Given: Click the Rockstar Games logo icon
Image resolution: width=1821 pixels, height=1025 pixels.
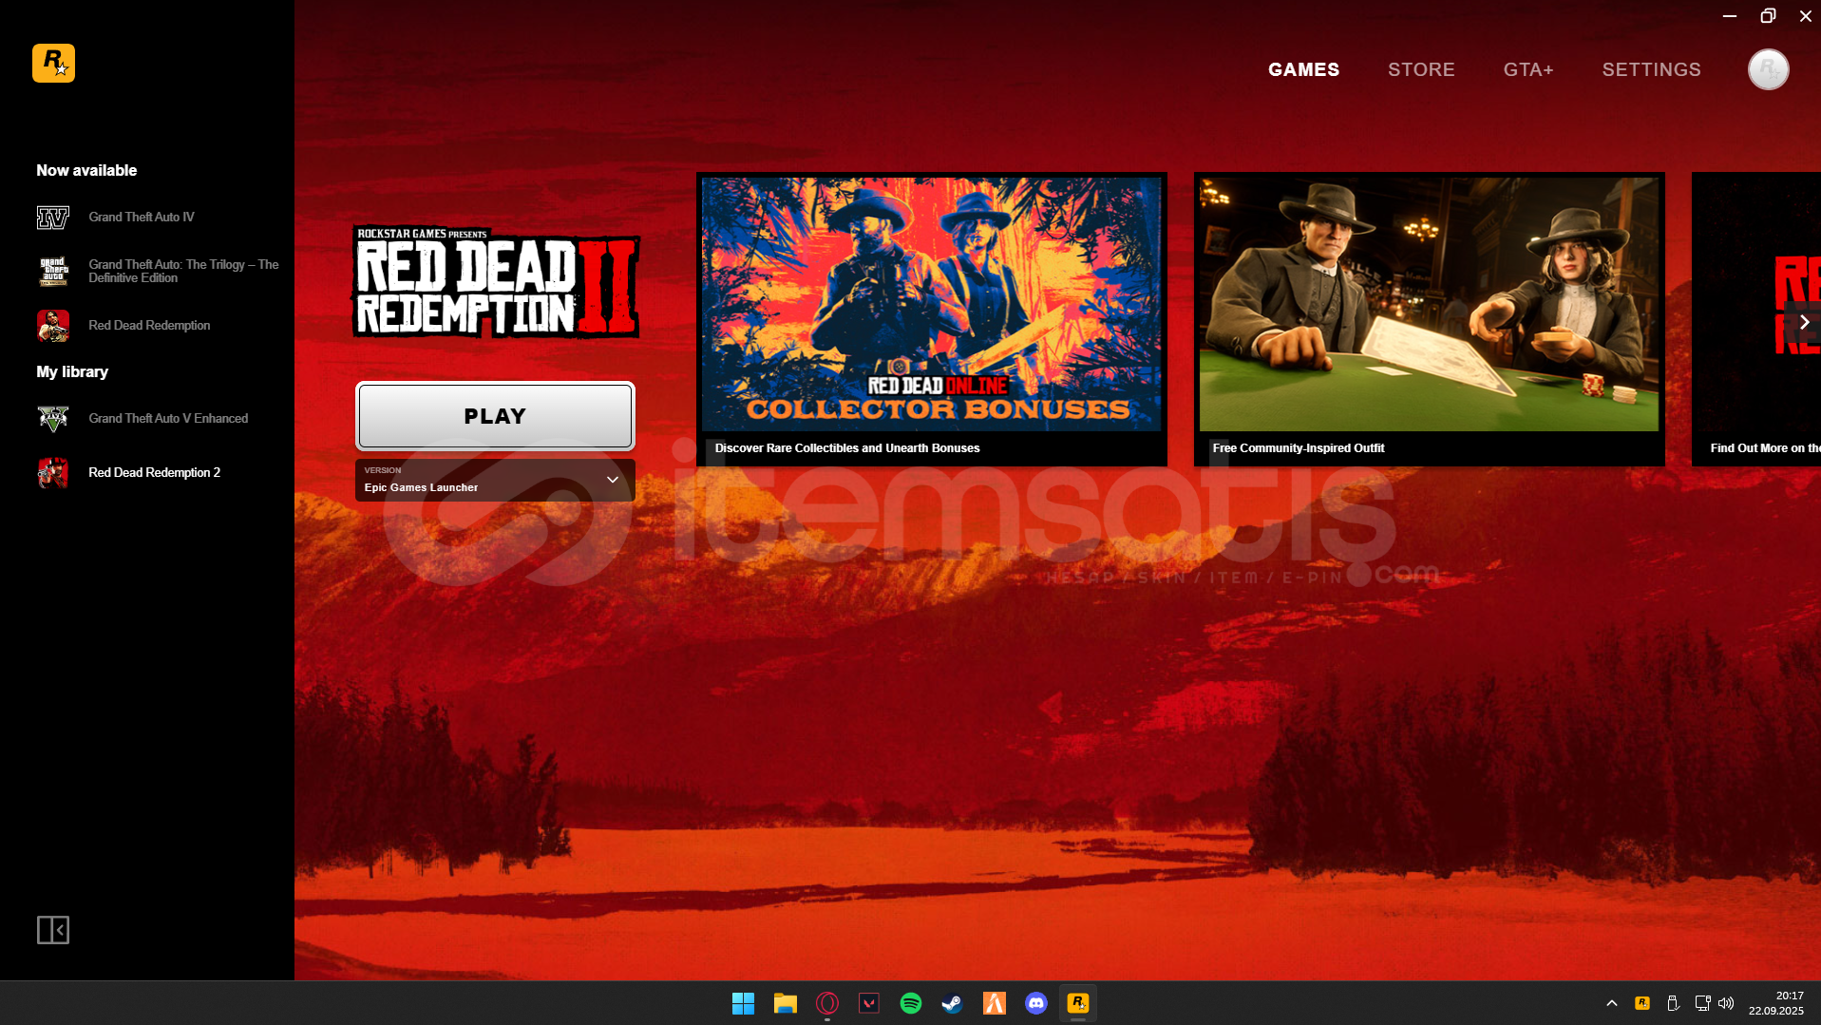Looking at the screenshot, I should point(53,64).
